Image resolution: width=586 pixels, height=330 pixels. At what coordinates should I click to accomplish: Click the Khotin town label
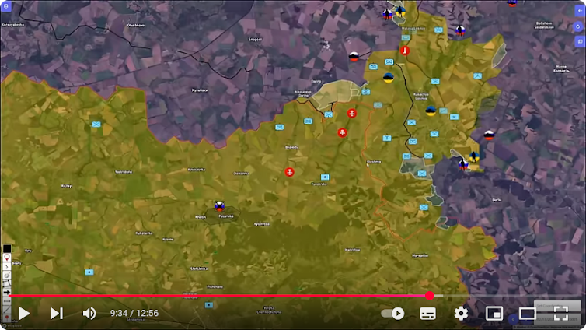point(201,217)
